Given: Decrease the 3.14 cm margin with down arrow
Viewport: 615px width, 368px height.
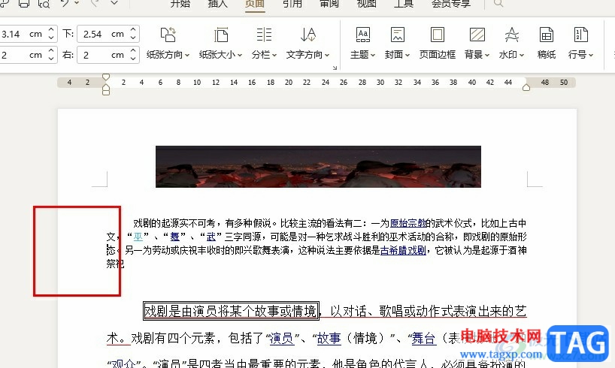Looking at the screenshot, I should coord(51,38).
